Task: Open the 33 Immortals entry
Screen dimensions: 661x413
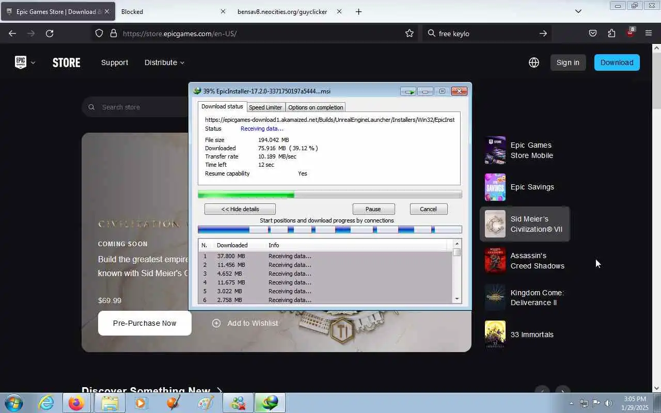Action: 525,335
